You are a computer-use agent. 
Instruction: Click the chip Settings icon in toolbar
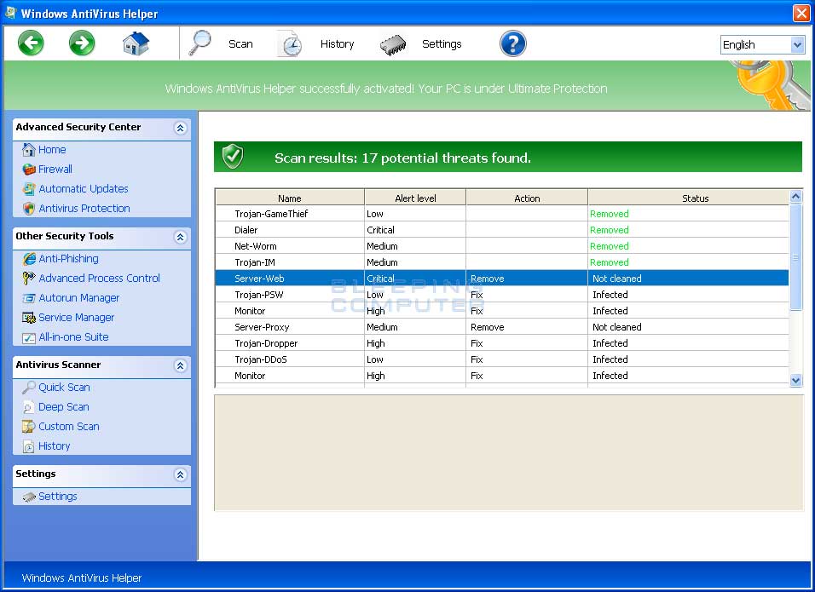click(393, 44)
